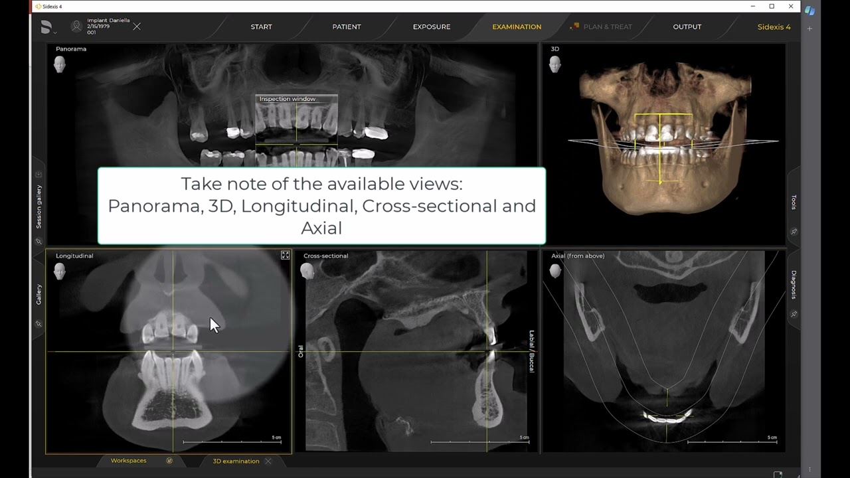Click the plus button below blue app icon
The image size is (850, 478).
809,29
